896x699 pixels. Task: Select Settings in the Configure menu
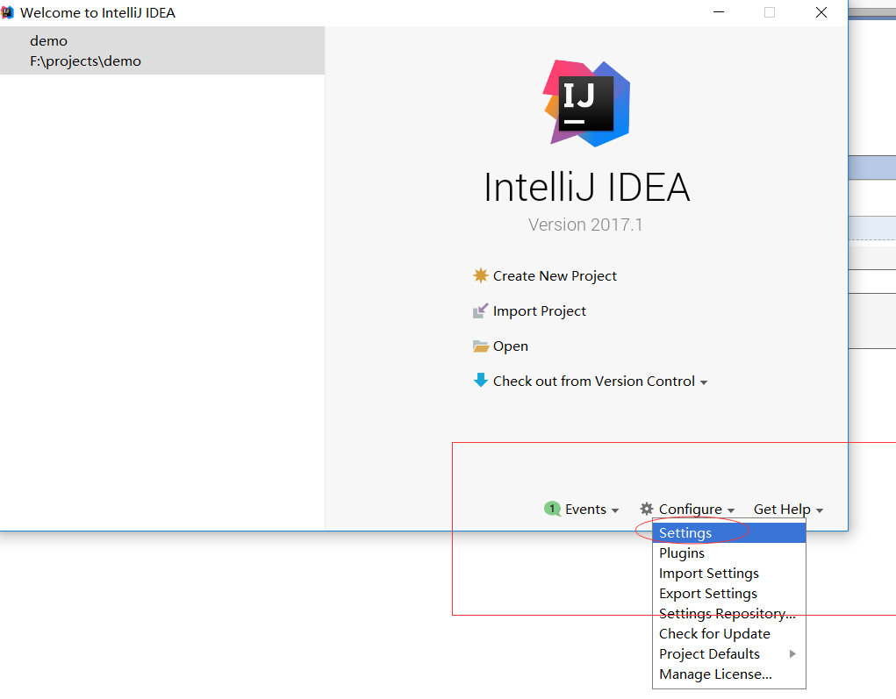pos(729,533)
